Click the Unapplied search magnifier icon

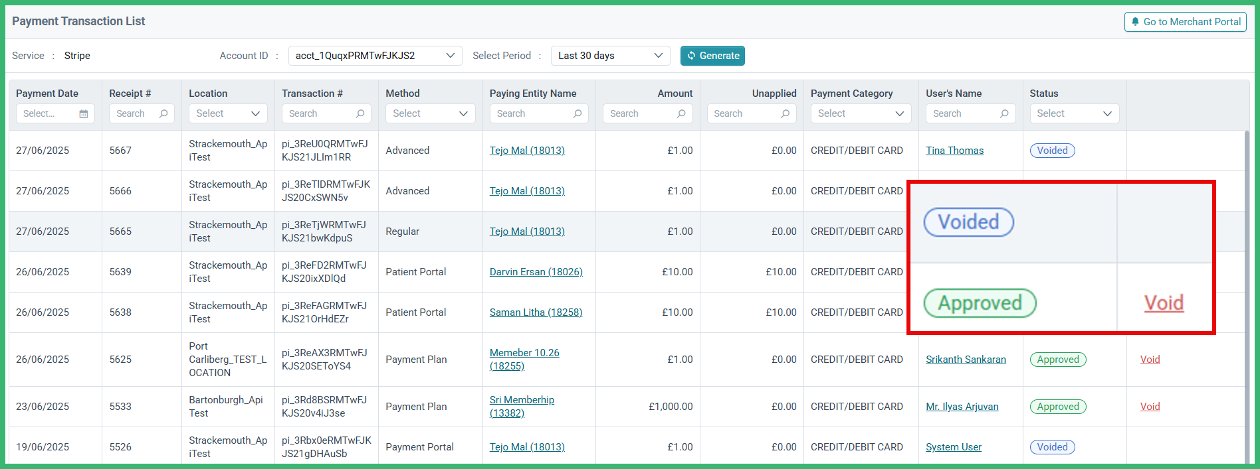click(786, 113)
